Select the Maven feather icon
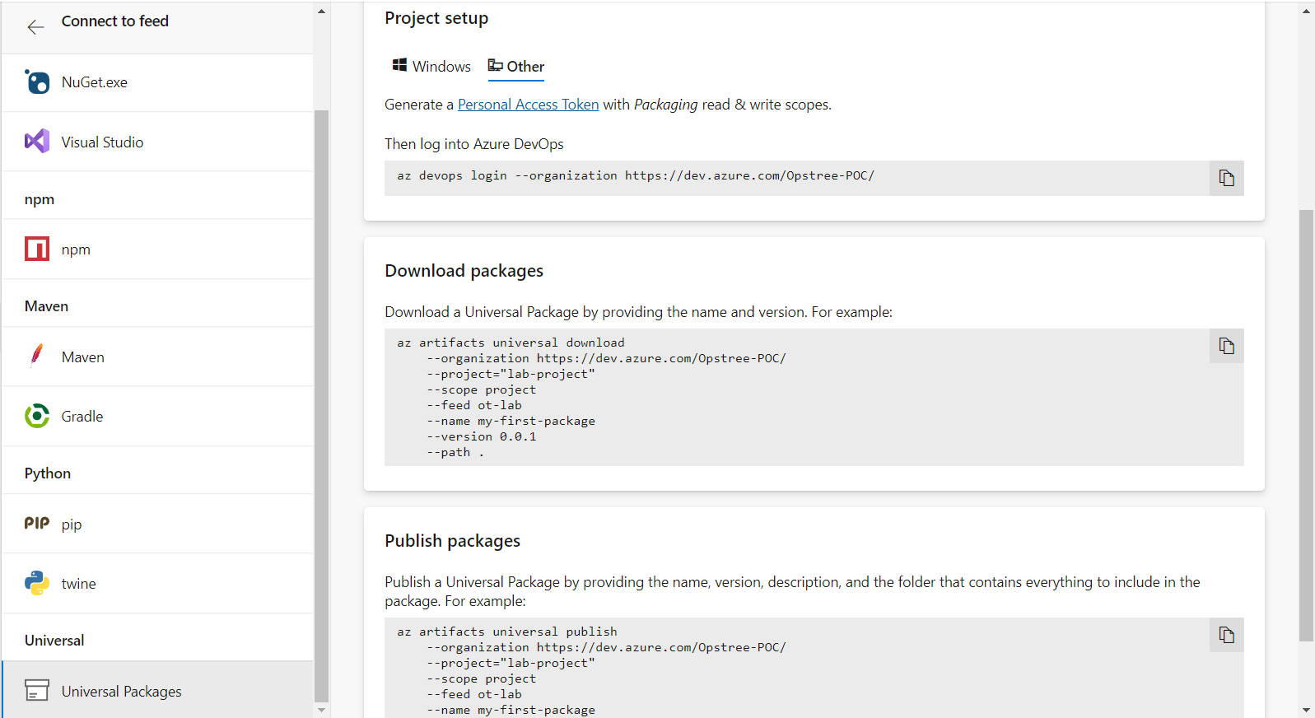The image size is (1315, 718). coord(36,355)
